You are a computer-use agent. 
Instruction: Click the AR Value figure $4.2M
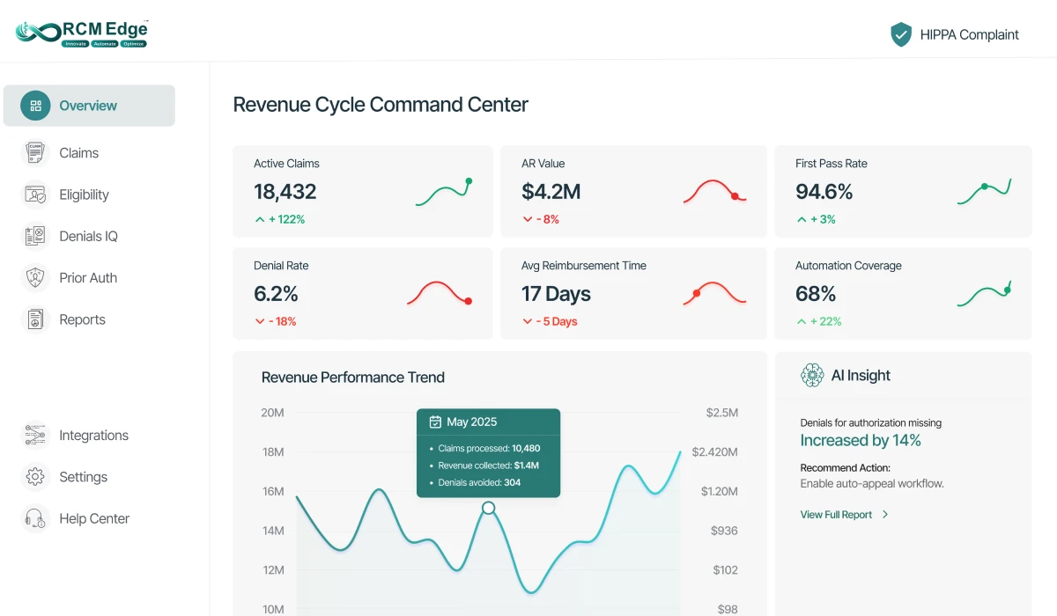click(x=551, y=191)
